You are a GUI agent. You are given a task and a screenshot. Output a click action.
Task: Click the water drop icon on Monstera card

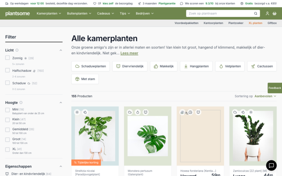(138, 112)
